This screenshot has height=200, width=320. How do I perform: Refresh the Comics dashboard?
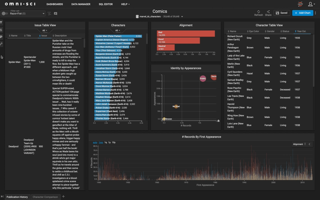(258, 13)
